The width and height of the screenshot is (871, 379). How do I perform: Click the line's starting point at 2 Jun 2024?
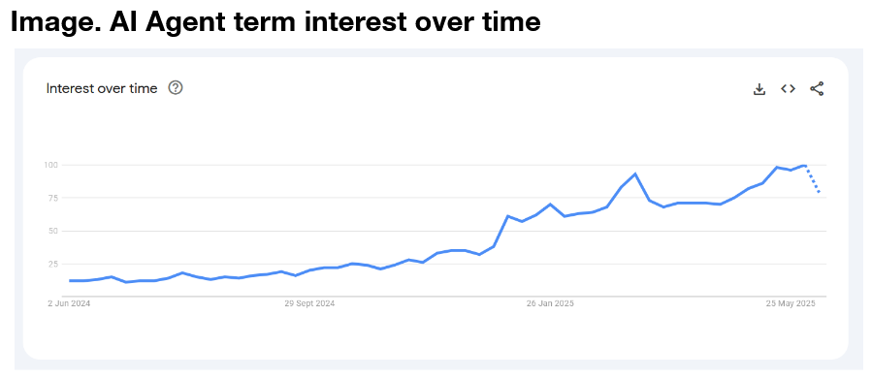[x=70, y=281]
